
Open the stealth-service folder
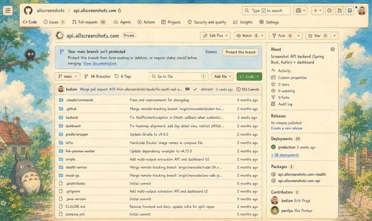76,168
